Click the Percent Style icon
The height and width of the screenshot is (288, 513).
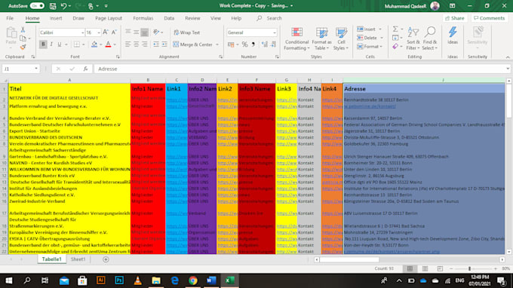coord(244,44)
